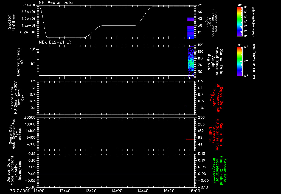The image size is (281, 194).
Task: Click the 4700 Scanner Pos axis value
Action: coord(31,144)
